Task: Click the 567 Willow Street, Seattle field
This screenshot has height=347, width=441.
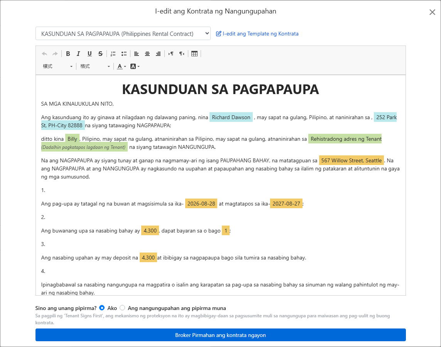Action: tap(351, 160)
